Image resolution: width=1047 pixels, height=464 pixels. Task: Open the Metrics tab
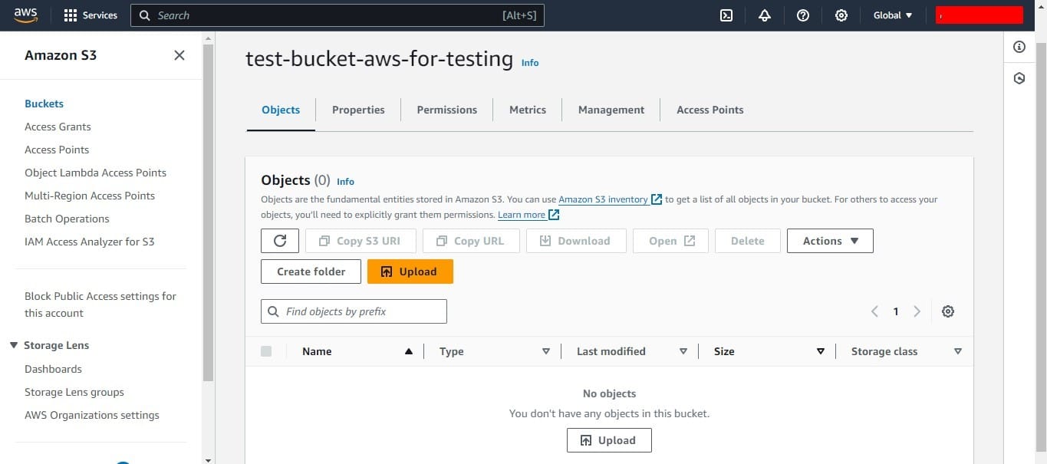[x=528, y=110]
